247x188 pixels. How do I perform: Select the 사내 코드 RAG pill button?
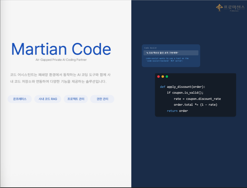tap(48, 99)
